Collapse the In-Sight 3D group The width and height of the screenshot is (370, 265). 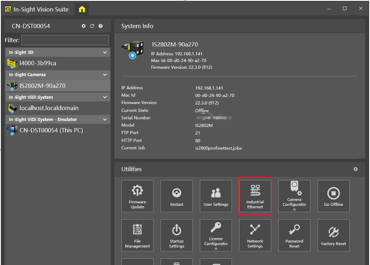(105, 52)
